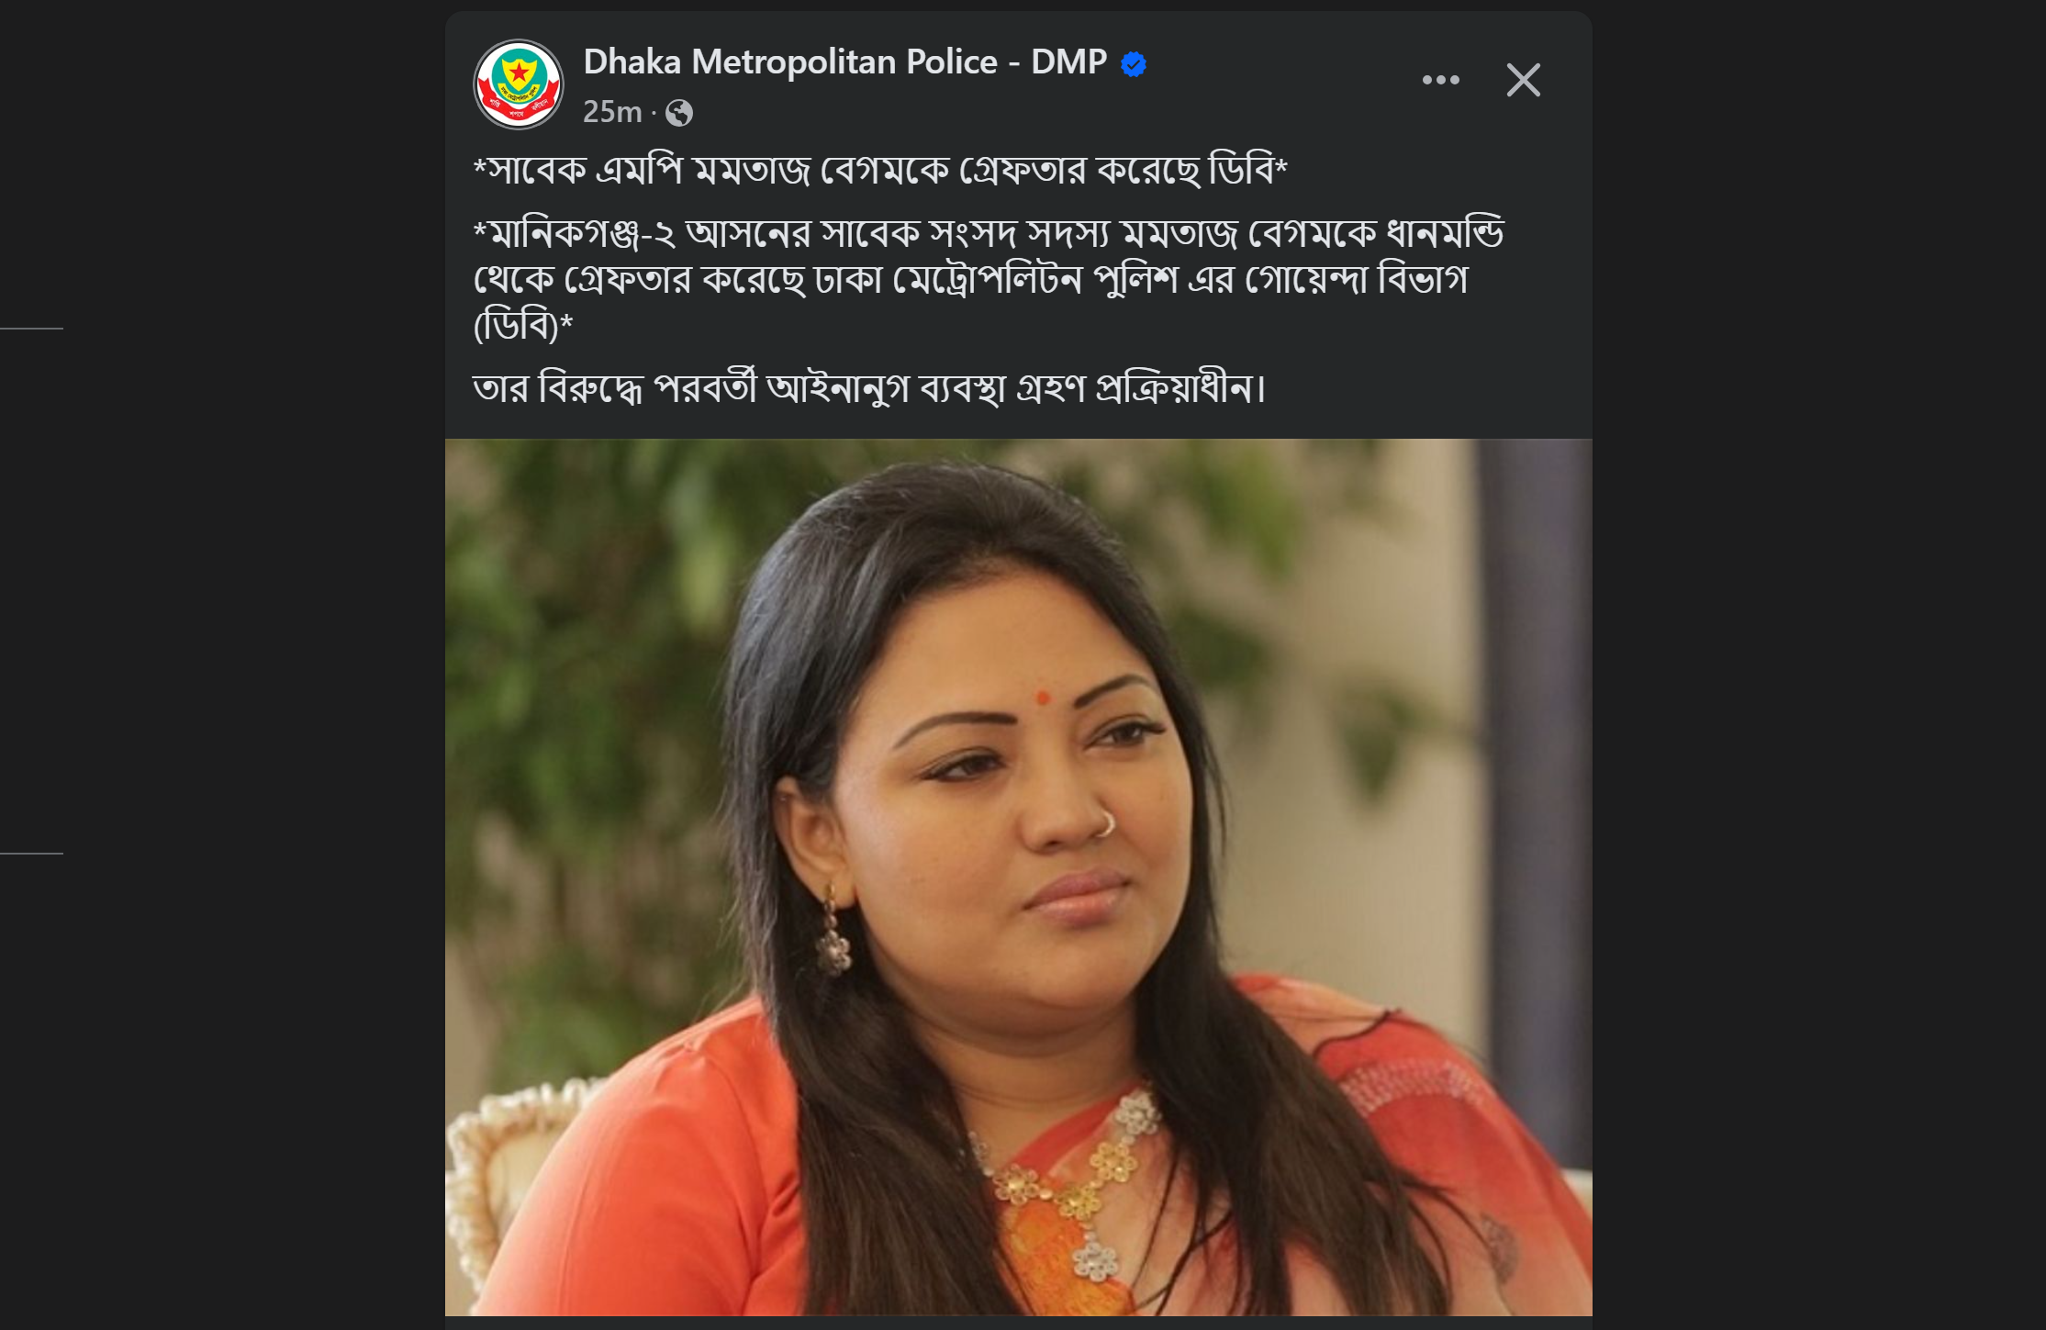Click the red bindi in the photo

coord(1042,699)
